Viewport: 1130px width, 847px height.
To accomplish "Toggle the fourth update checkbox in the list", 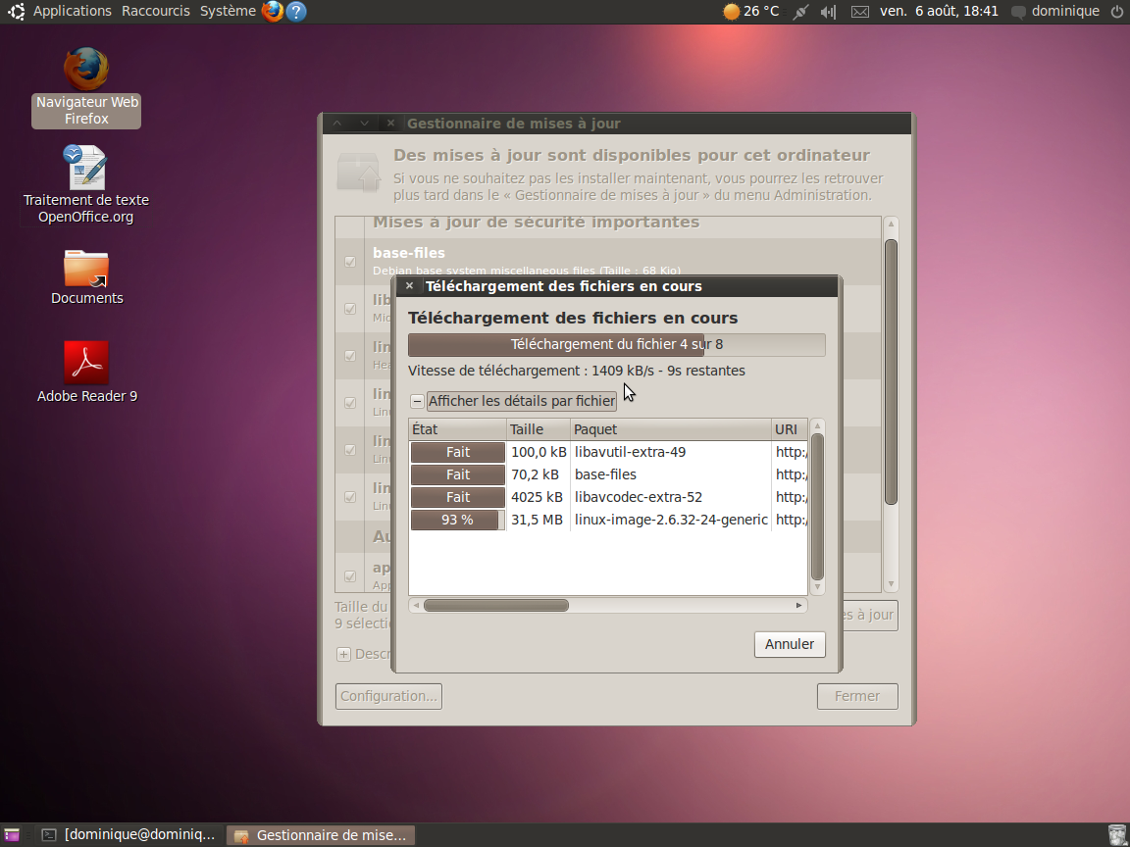I will (350, 403).
